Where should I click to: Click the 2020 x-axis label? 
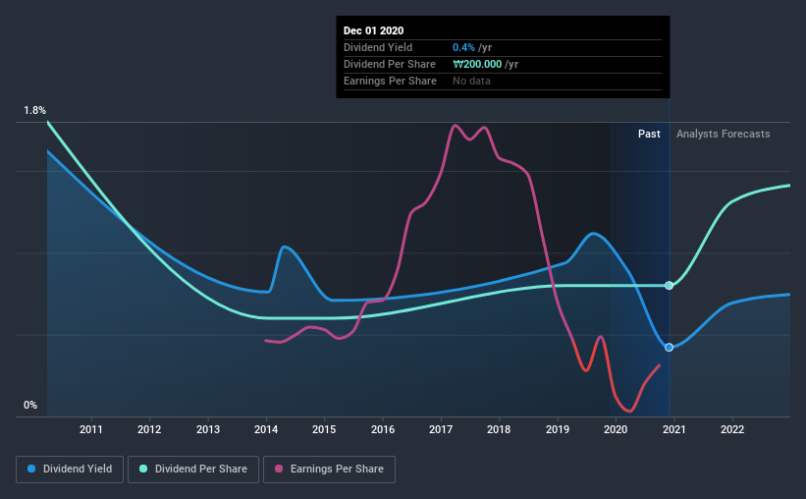click(x=616, y=429)
